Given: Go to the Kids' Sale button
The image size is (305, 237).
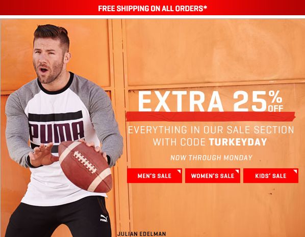Looking at the screenshot, I should click(x=271, y=175).
